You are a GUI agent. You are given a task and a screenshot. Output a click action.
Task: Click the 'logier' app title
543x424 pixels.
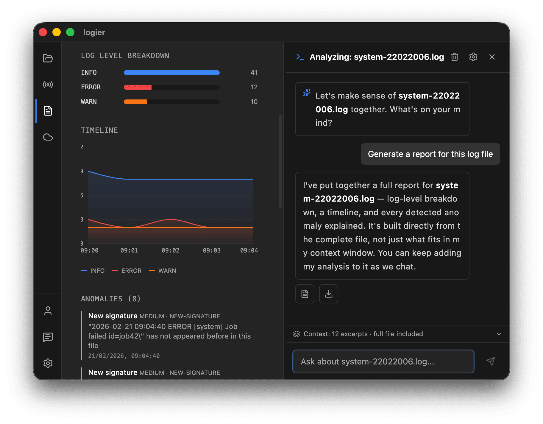[x=94, y=32]
